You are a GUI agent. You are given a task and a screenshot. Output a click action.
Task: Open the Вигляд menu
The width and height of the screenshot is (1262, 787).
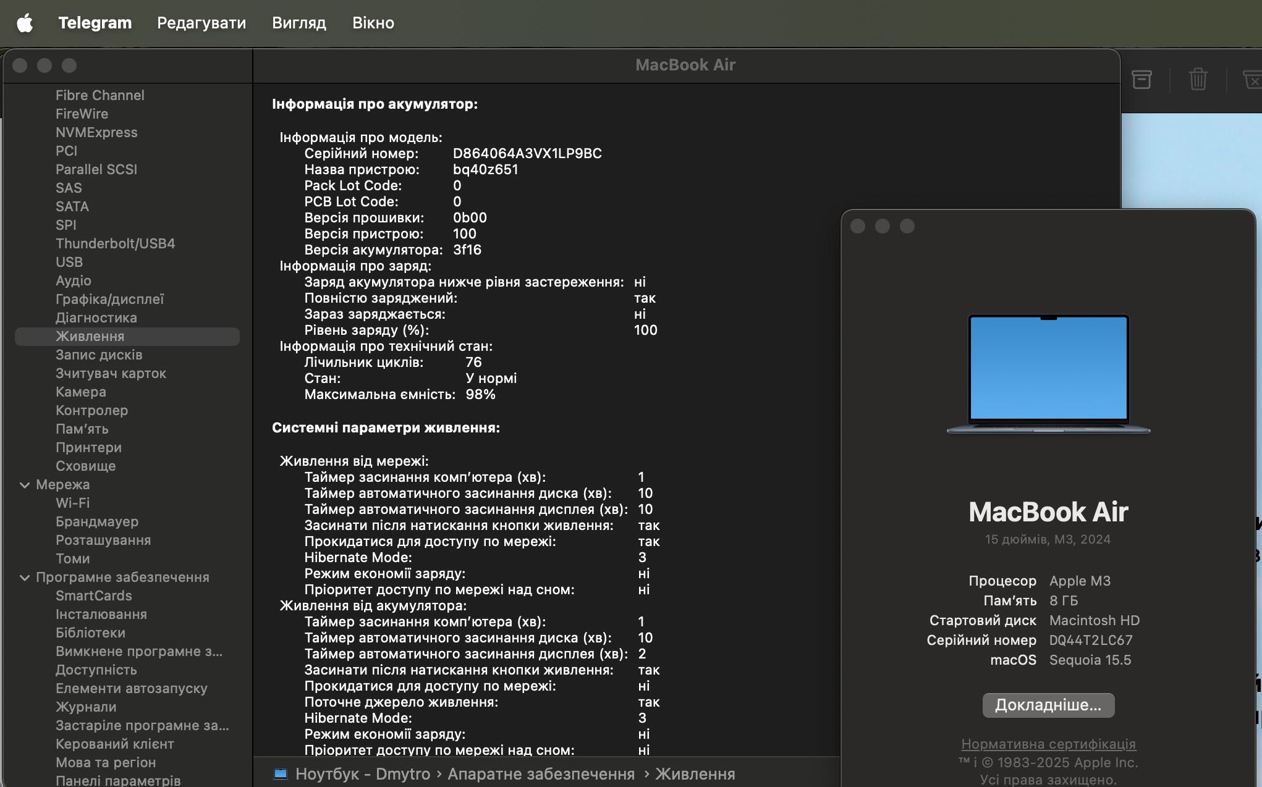click(299, 23)
